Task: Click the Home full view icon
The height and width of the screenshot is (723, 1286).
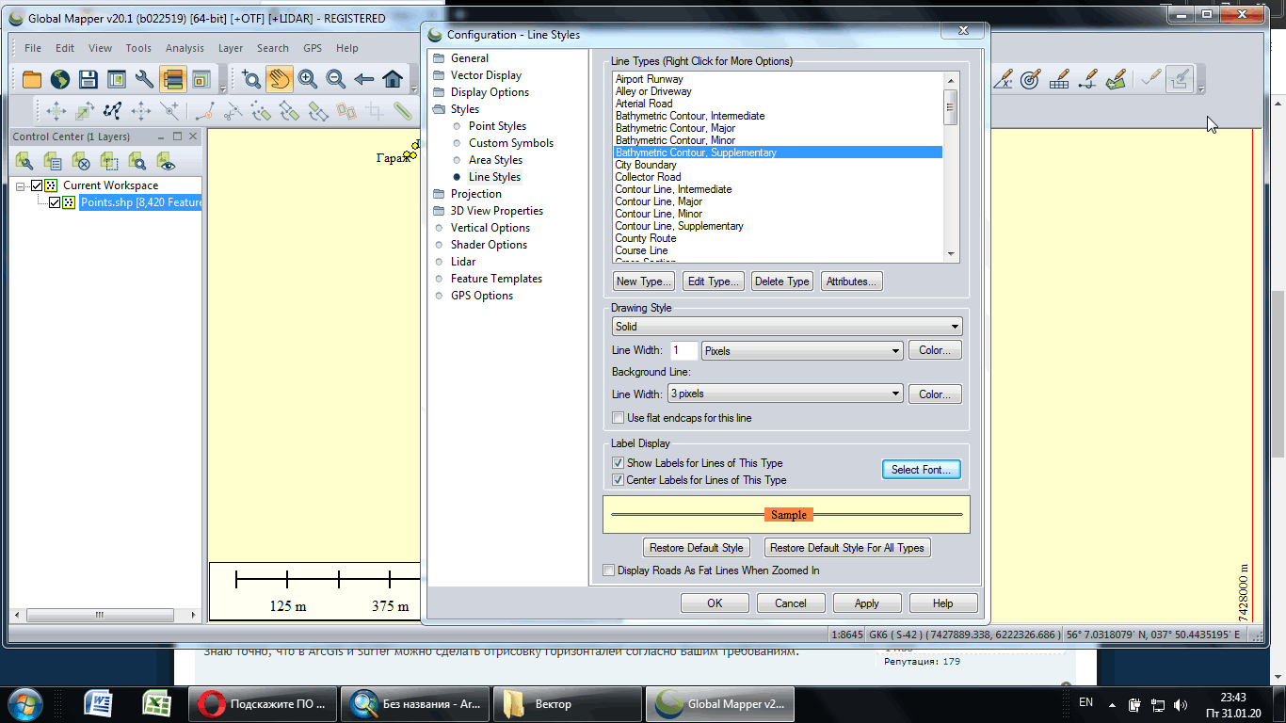Action: (x=393, y=80)
